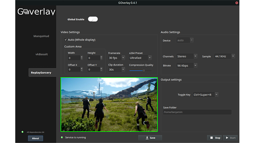Toggle the Global Enable switch

(93, 19)
